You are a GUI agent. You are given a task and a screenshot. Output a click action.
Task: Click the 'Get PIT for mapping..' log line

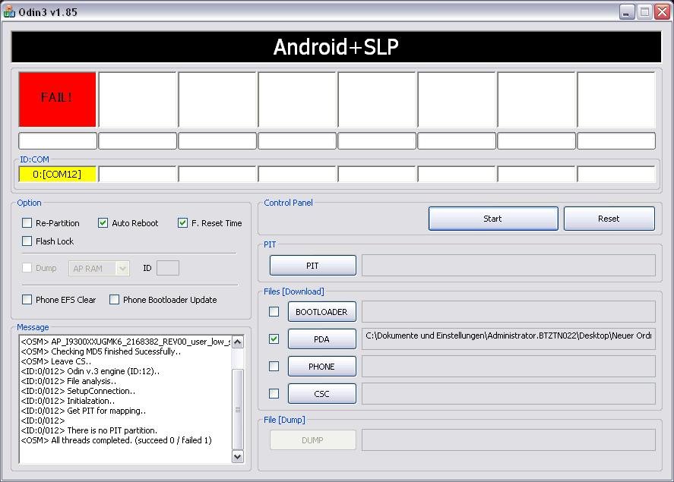coord(84,411)
